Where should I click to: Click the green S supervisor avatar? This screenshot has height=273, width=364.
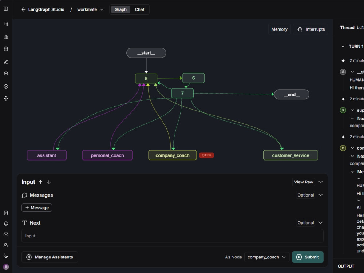[x=343, y=110]
